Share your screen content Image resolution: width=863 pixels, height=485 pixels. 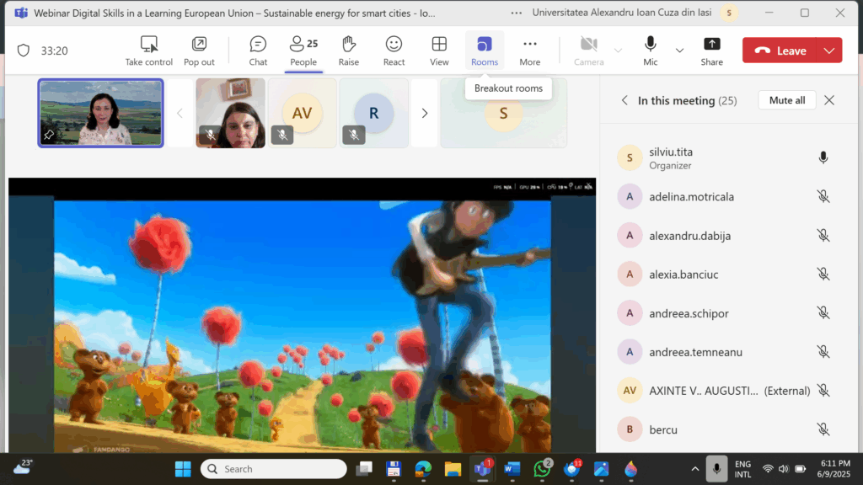(711, 51)
